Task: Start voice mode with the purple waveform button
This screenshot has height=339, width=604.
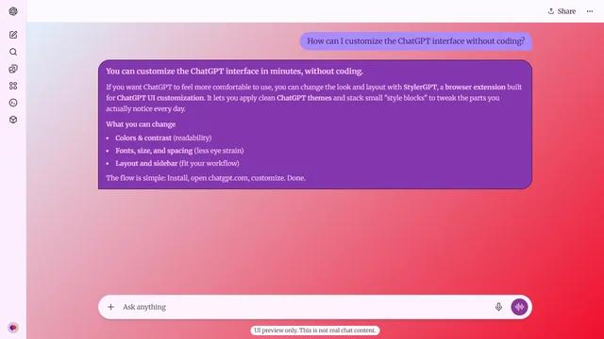Action: click(519, 307)
